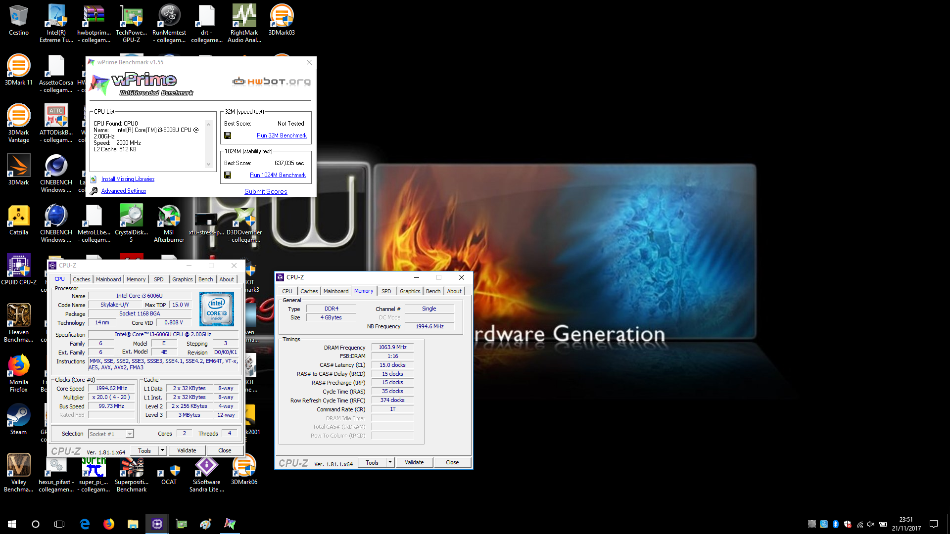Launch TechPowerUp GPU-Z shortcut

click(x=131, y=23)
